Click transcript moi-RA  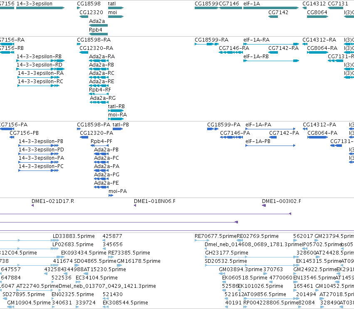pyautogui.click(x=117, y=115)
